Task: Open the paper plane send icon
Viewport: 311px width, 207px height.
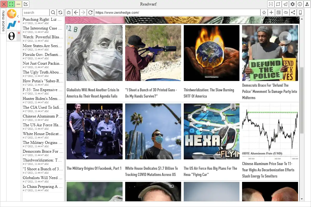Action: [285, 4]
